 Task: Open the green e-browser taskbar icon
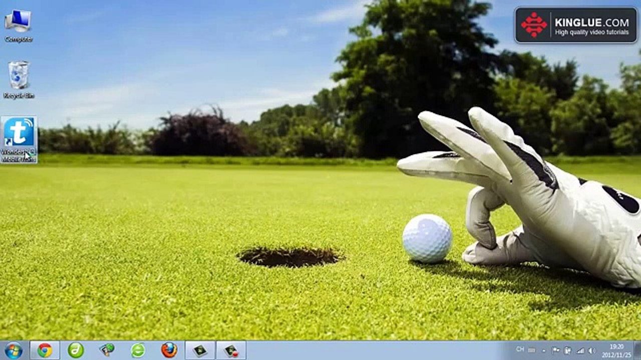[138, 350]
